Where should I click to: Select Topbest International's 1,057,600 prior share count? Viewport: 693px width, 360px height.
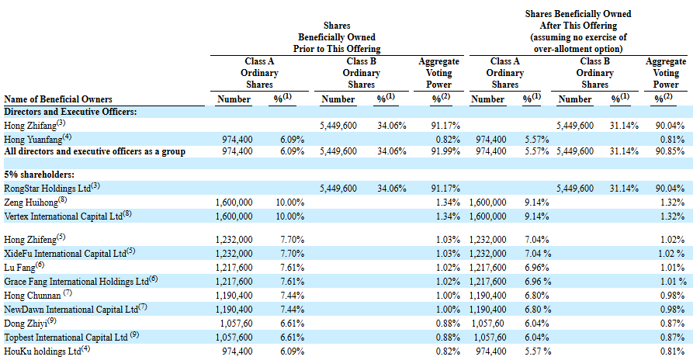coord(234,337)
